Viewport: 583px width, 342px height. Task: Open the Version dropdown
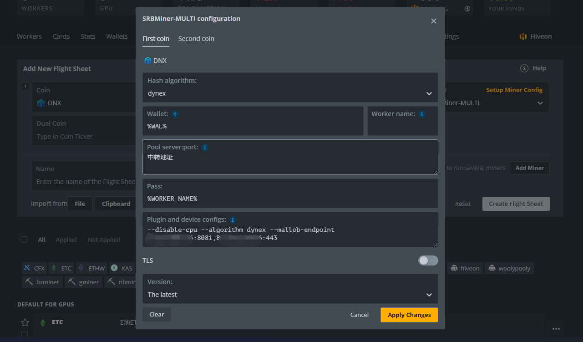[290, 289]
